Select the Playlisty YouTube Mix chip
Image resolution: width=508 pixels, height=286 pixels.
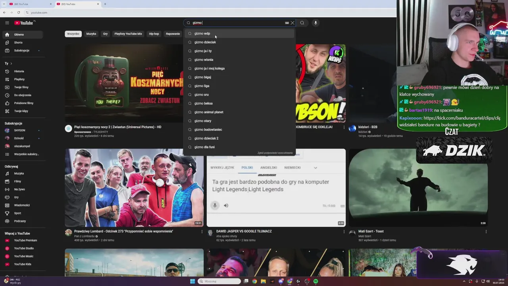128,34
